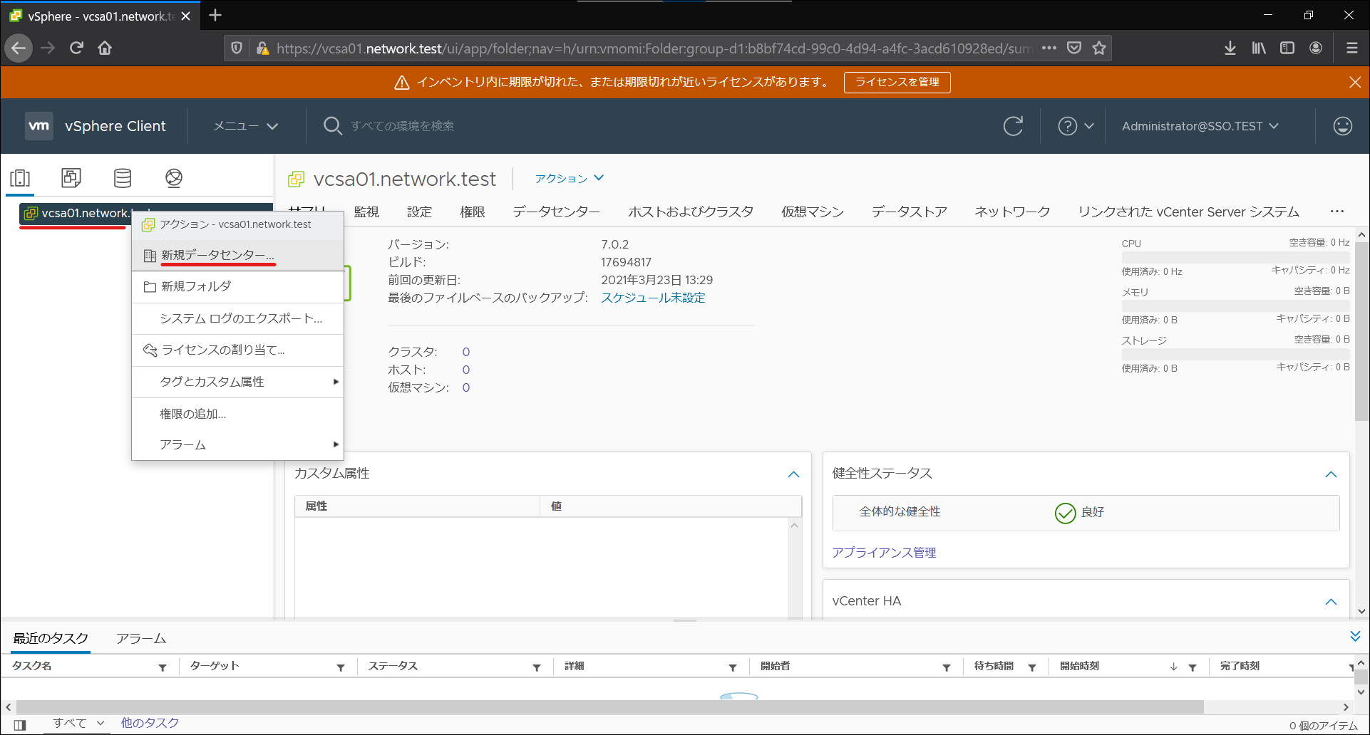The image size is (1370, 735).
Task: Open Firefox library icon
Action: pos(1259,48)
